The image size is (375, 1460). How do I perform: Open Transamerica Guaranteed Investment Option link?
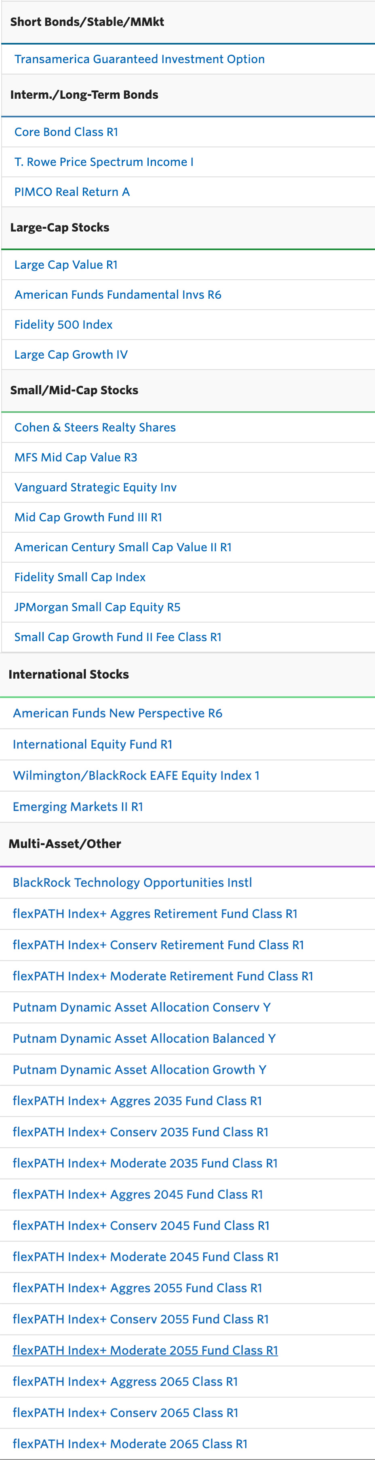(x=139, y=59)
